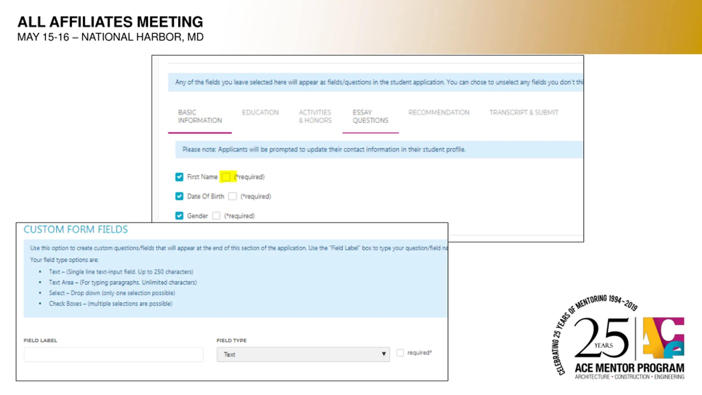702x395 pixels.
Task: Click the Custom Form Fields heading
Action: coord(76,230)
